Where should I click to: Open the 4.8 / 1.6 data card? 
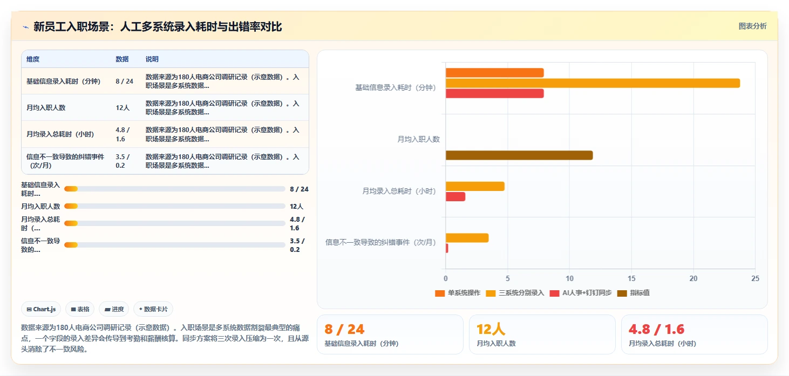694,334
